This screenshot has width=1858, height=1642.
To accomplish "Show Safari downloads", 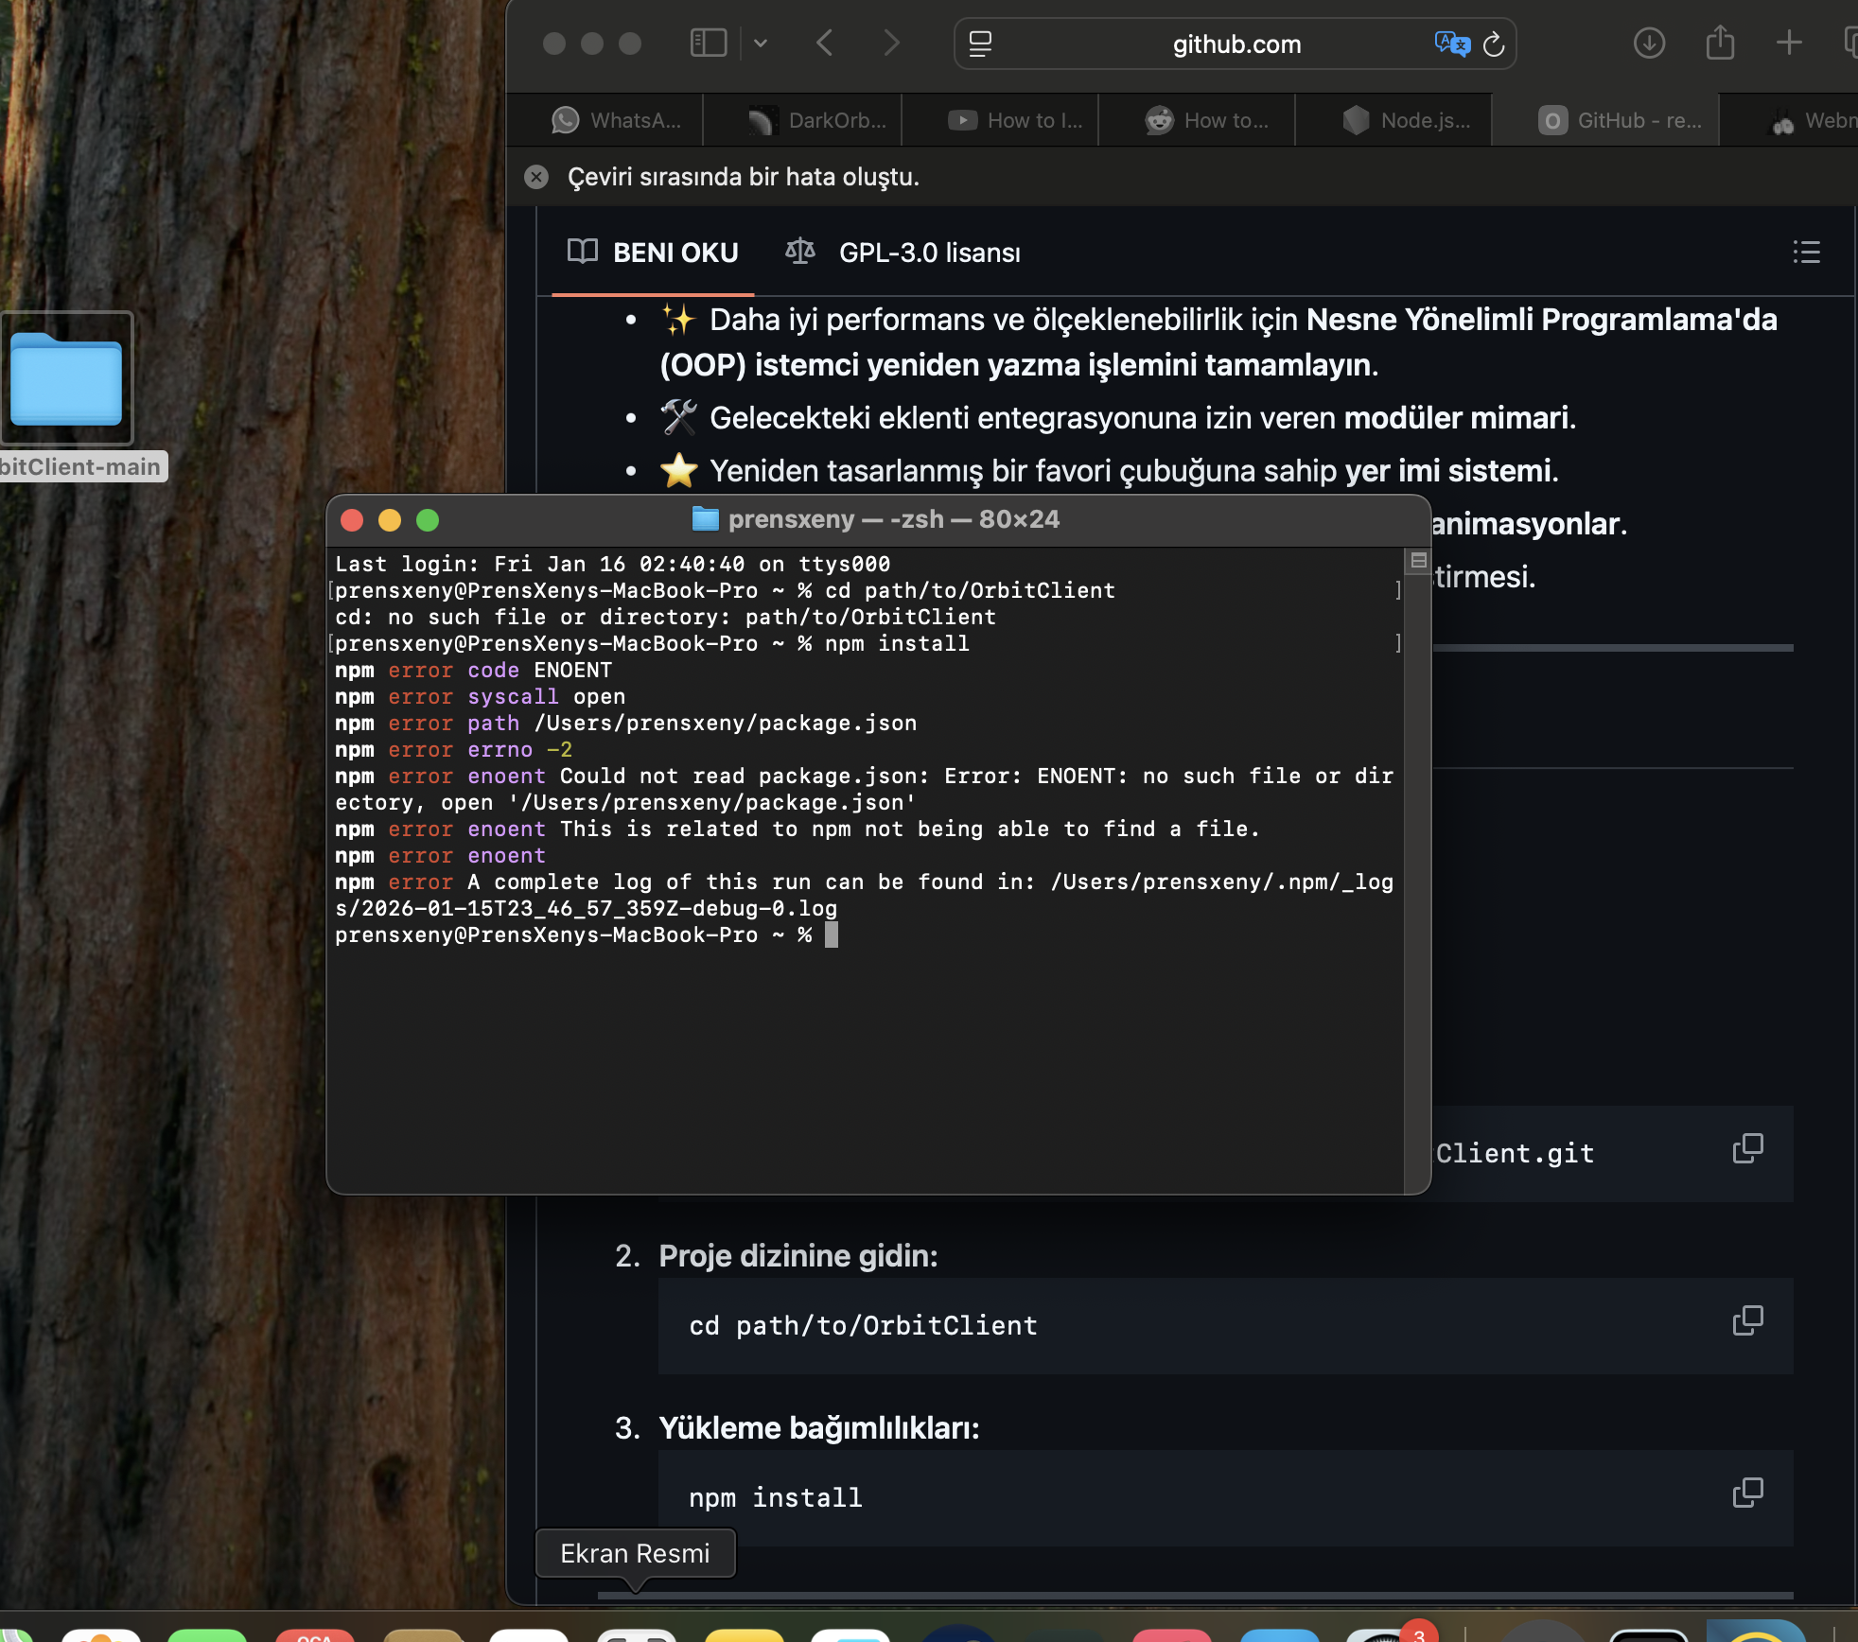I will click(1649, 44).
